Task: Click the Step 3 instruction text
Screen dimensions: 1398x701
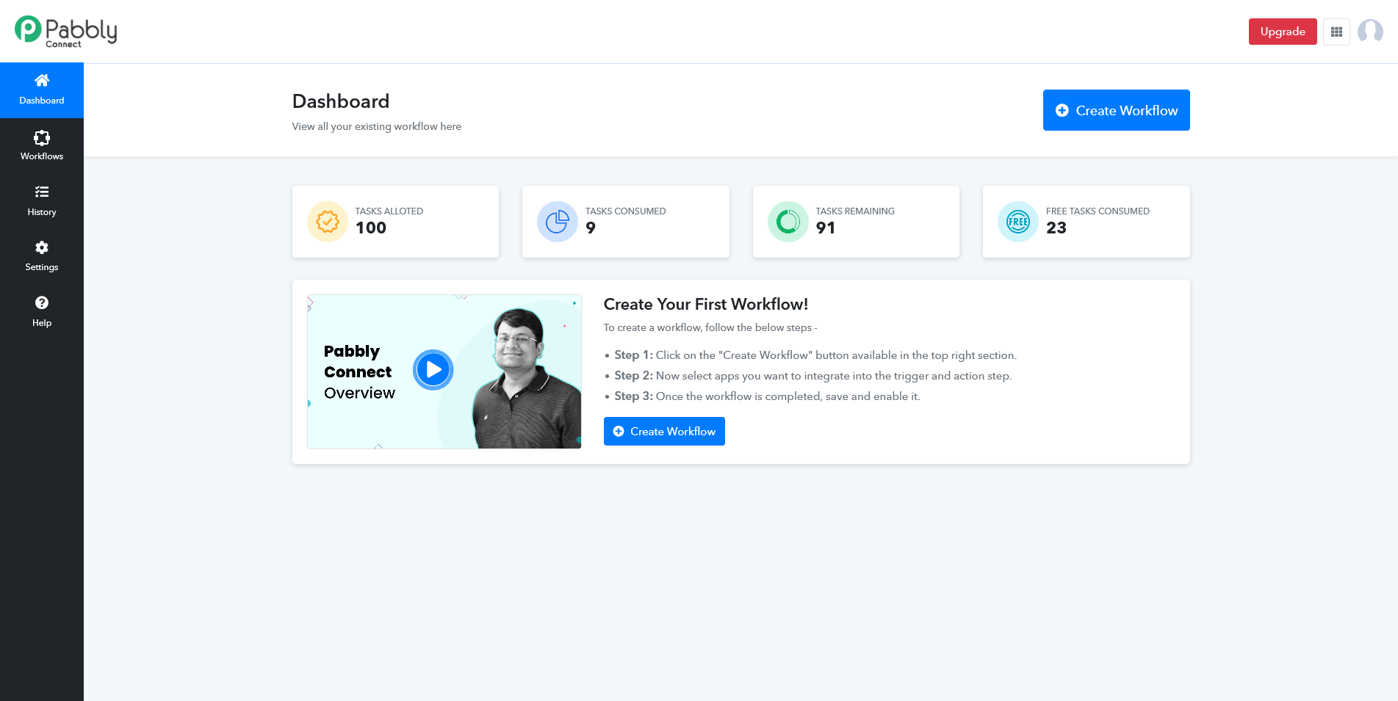Action: point(767,396)
